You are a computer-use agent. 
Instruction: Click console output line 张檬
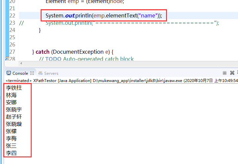click(11, 131)
